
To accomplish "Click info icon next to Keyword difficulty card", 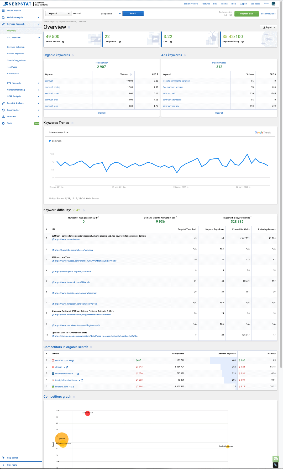I will [x=243, y=42].
